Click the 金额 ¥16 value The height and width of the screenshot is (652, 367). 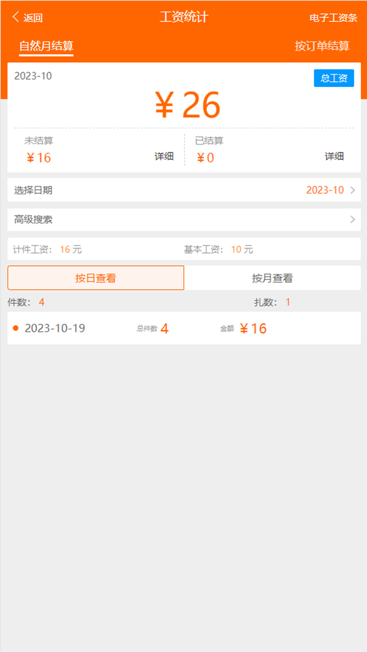point(254,328)
